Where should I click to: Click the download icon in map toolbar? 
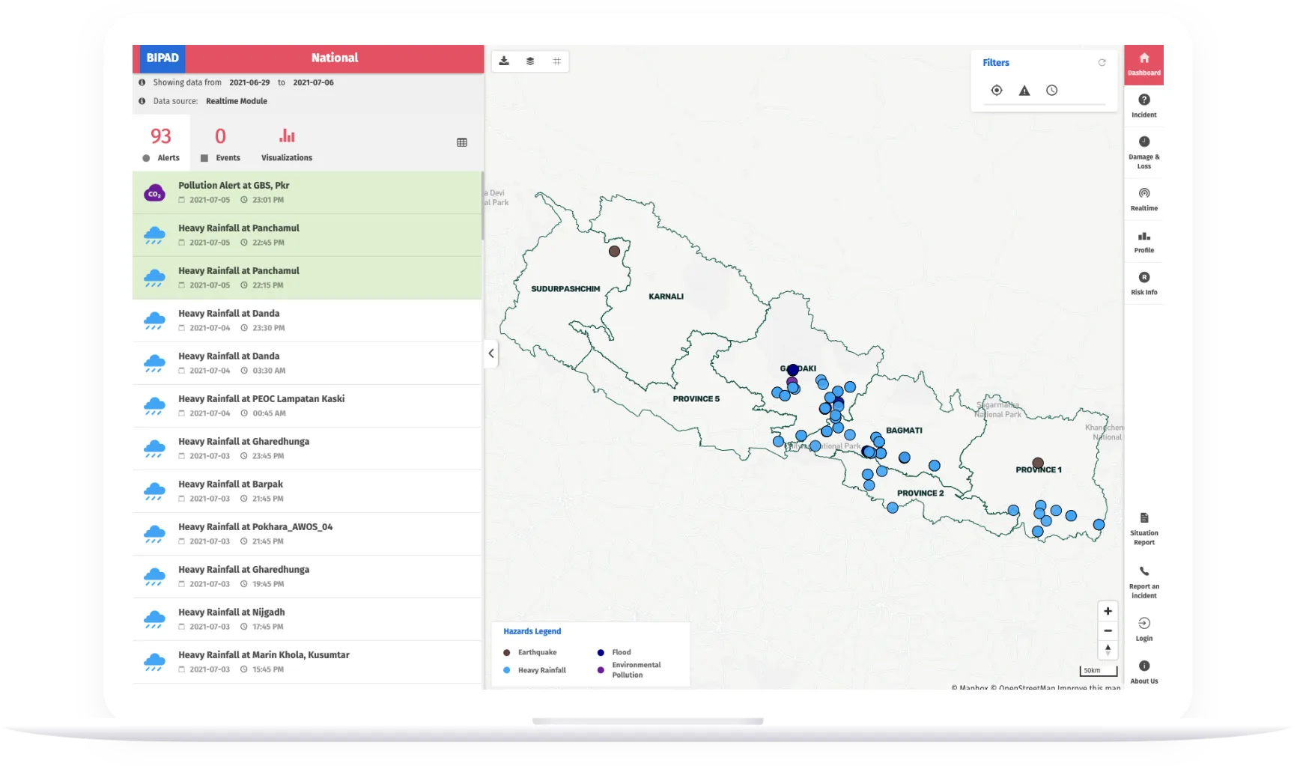point(504,61)
